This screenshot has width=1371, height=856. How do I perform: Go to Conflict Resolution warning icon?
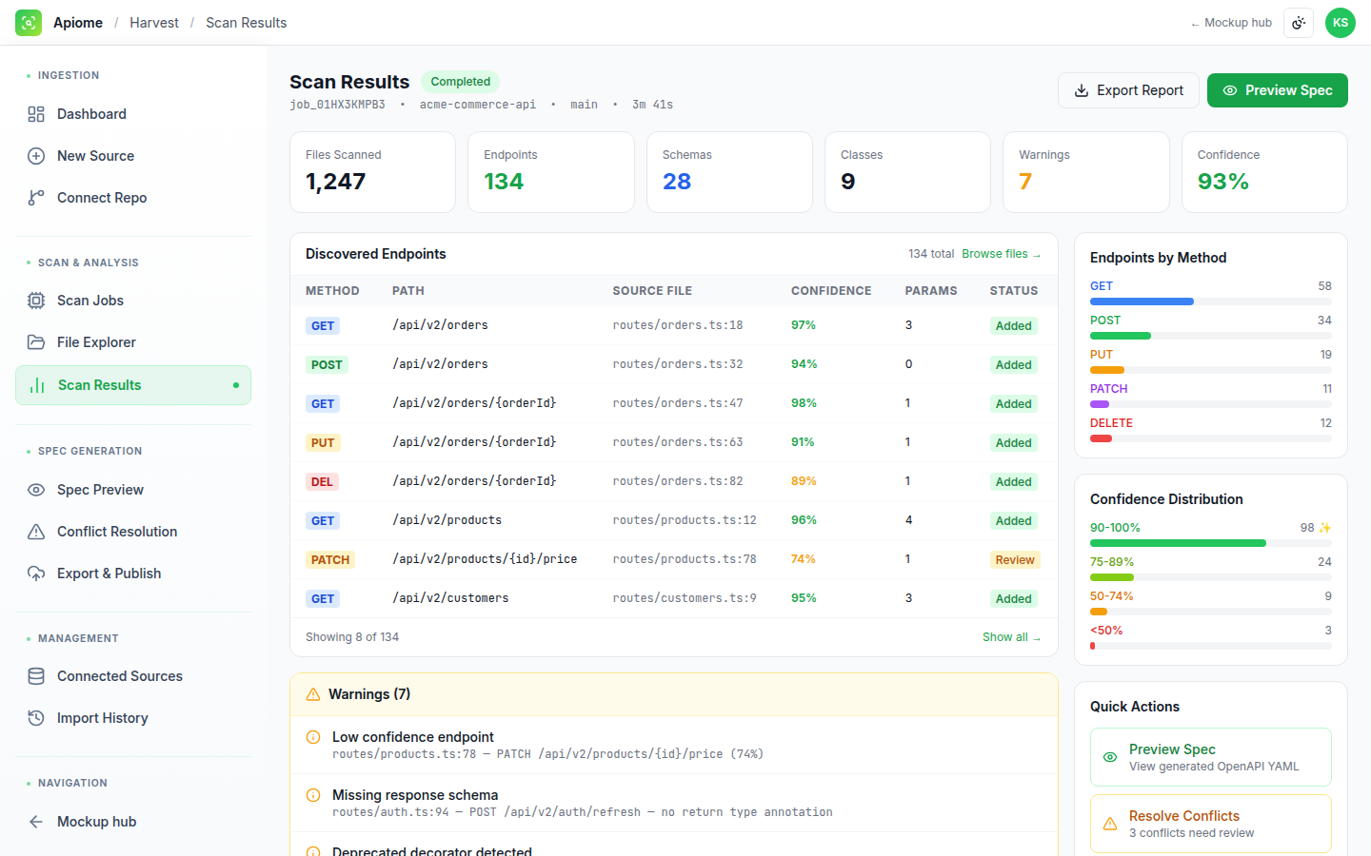tap(36, 532)
